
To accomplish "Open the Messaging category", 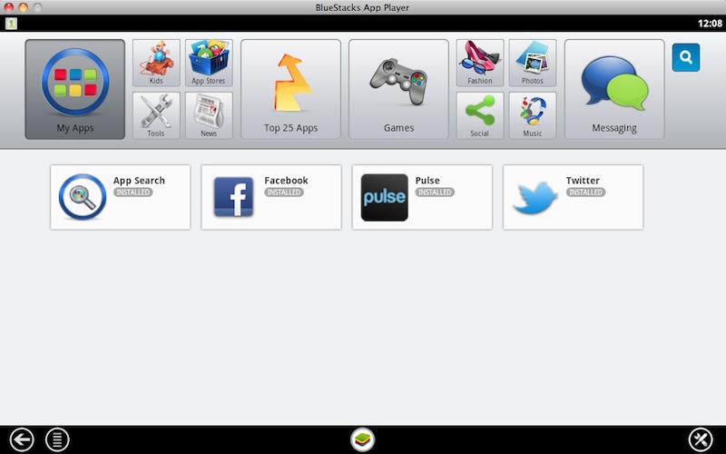I will tap(614, 89).
